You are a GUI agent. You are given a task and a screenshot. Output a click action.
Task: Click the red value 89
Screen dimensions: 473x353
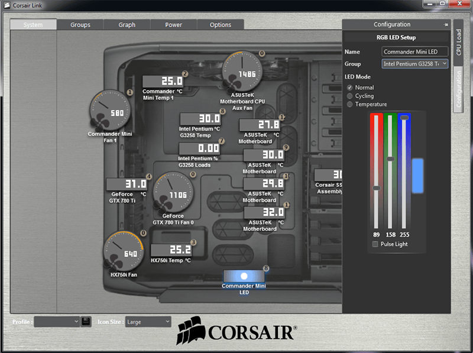click(376, 235)
